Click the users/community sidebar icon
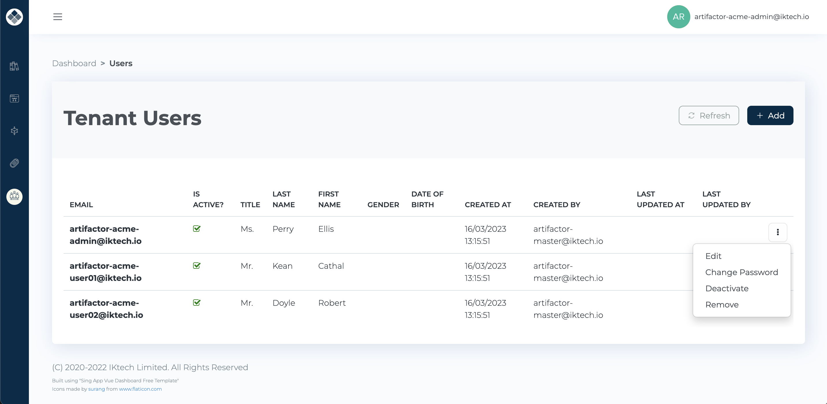 14,196
